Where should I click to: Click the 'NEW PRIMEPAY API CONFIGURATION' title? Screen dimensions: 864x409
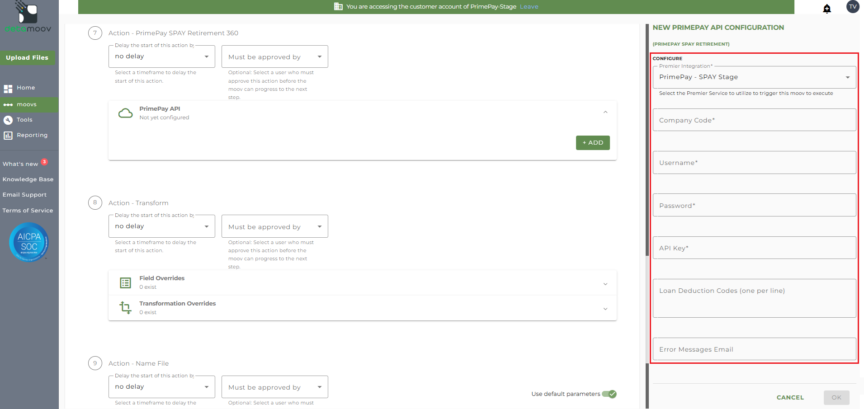tap(718, 28)
